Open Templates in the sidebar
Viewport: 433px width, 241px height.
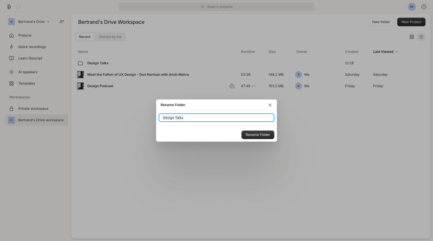click(x=27, y=83)
